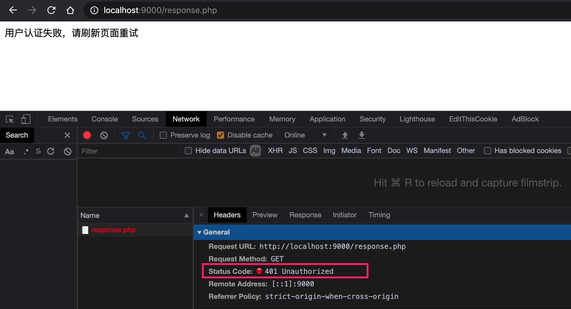
Task: Activate the inspect element picker icon
Action: (x=10, y=119)
